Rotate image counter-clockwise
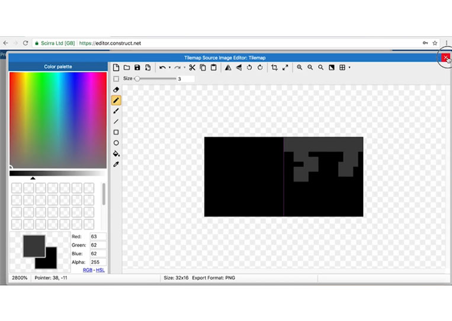The height and width of the screenshot is (321, 452). click(x=249, y=68)
